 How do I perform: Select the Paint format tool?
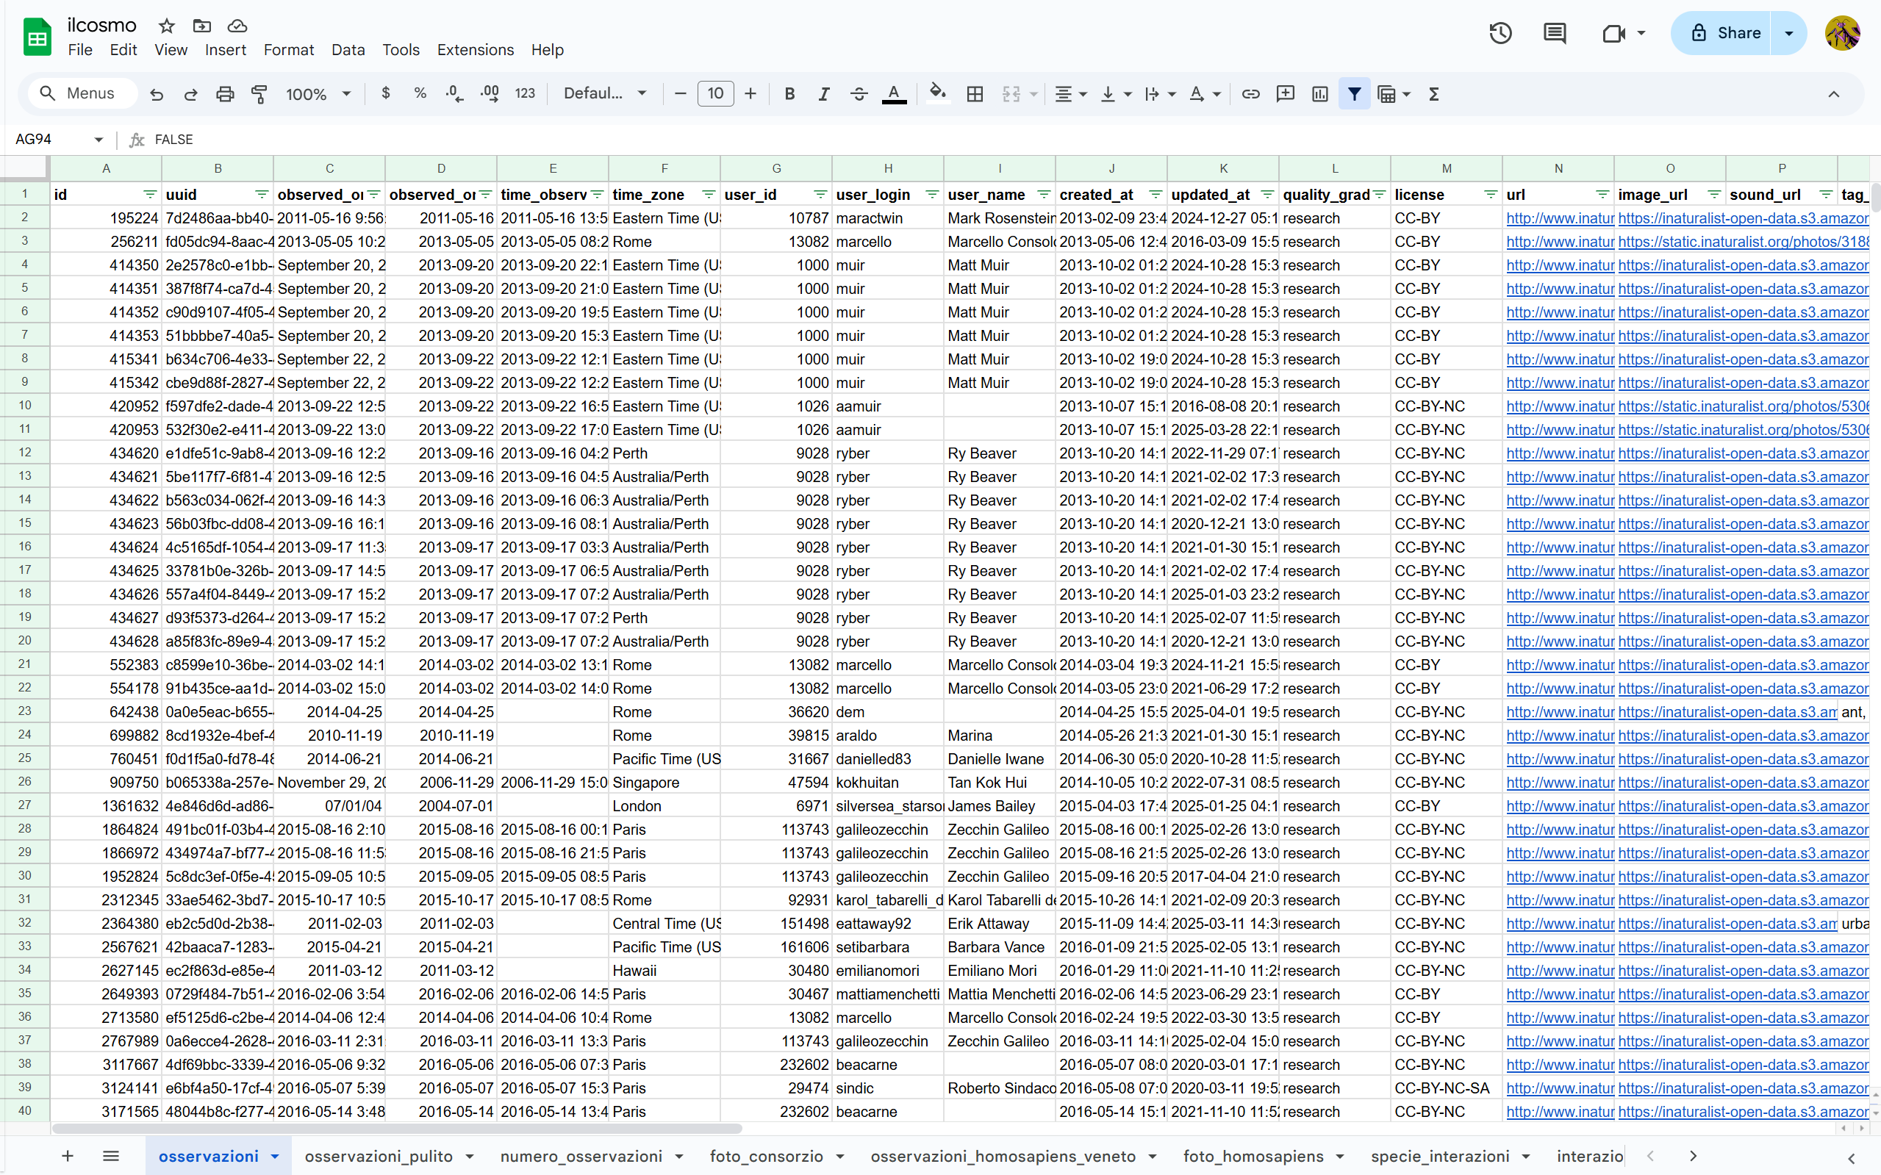(259, 94)
